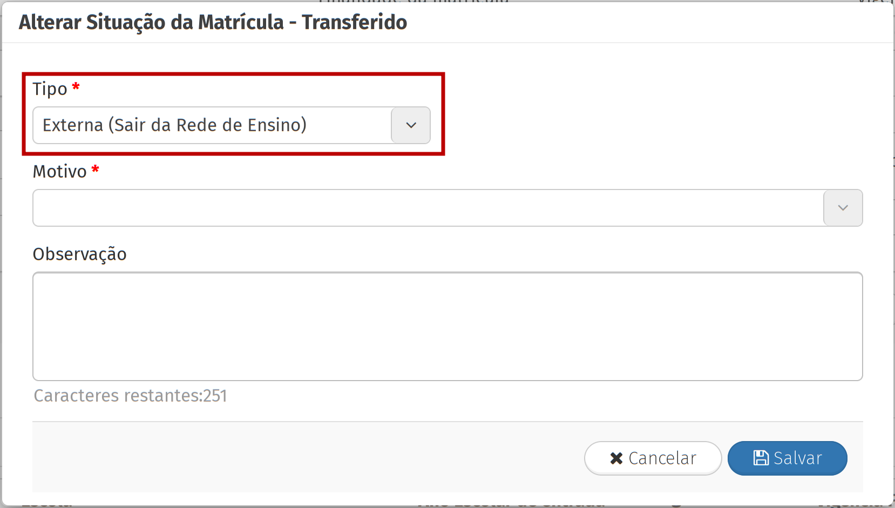Expand the Tipo dropdown chevron arrow
Screen dimensions: 895x508
pos(411,125)
